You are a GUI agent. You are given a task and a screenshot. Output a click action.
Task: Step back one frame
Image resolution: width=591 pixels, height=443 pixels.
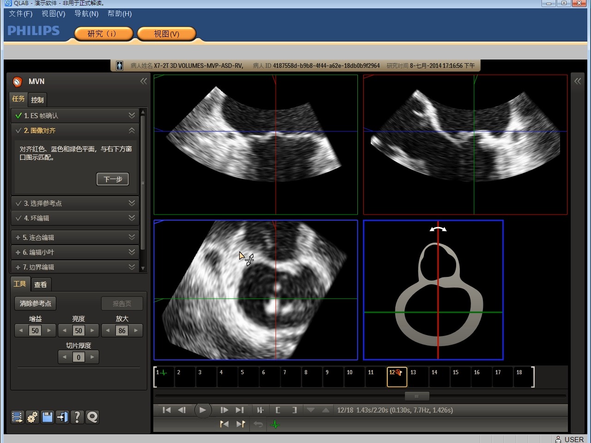[182, 410]
